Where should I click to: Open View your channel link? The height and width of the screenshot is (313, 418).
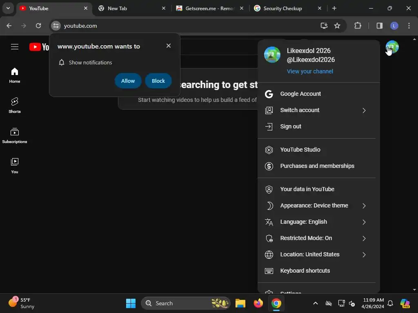pyautogui.click(x=310, y=71)
